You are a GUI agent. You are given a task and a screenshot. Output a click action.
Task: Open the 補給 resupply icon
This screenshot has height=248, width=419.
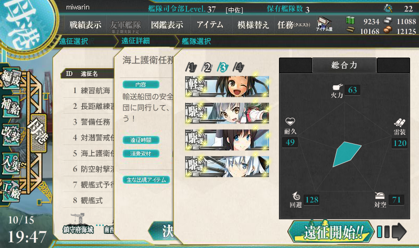click(x=11, y=107)
